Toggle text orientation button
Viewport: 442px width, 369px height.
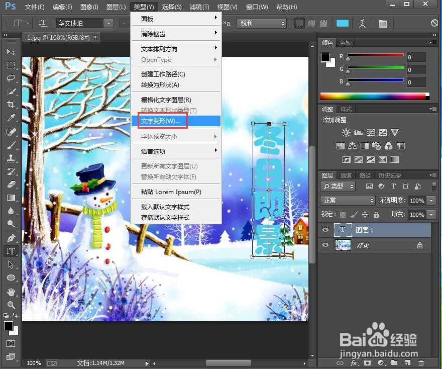pos(43,23)
